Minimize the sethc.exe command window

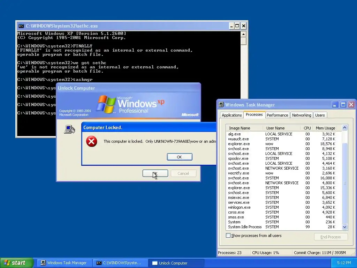pyautogui.click(x=231, y=26)
